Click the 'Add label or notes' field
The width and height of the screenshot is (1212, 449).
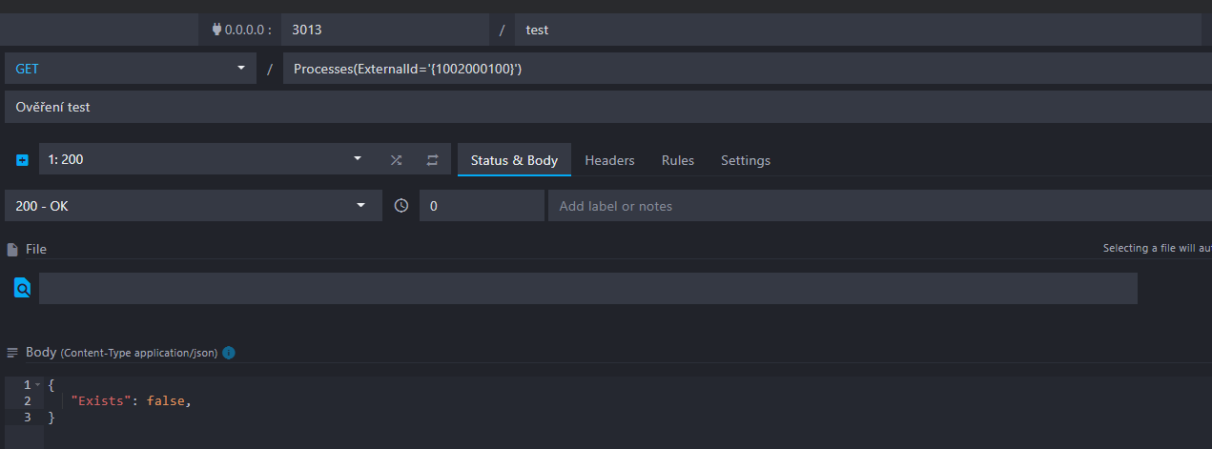tap(880, 205)
